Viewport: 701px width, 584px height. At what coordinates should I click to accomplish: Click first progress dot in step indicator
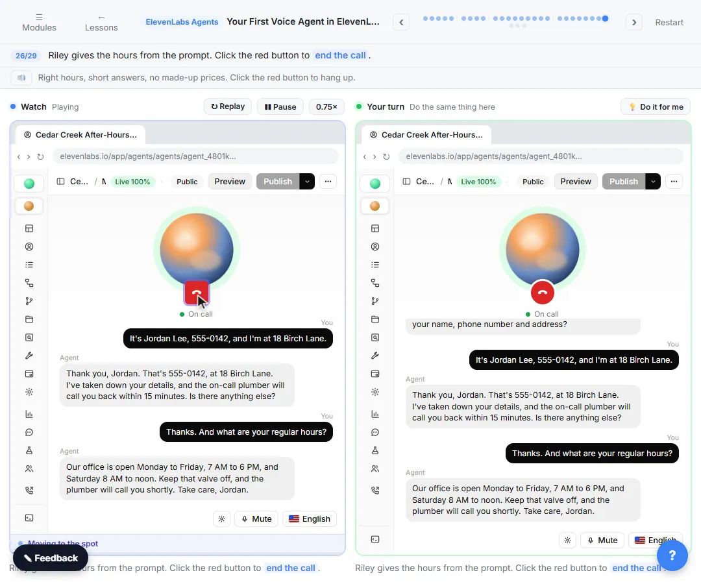tap(425, 18)
